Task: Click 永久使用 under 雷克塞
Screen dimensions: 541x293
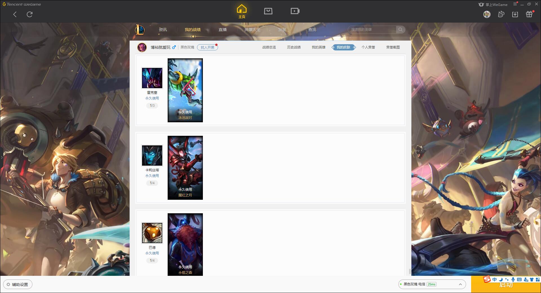Action: (x=152, y=98)
